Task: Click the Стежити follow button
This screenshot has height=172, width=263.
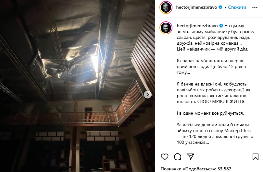Action: tap(237, 7)
